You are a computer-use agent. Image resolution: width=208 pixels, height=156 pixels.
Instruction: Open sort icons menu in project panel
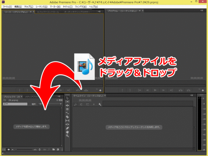40,149
